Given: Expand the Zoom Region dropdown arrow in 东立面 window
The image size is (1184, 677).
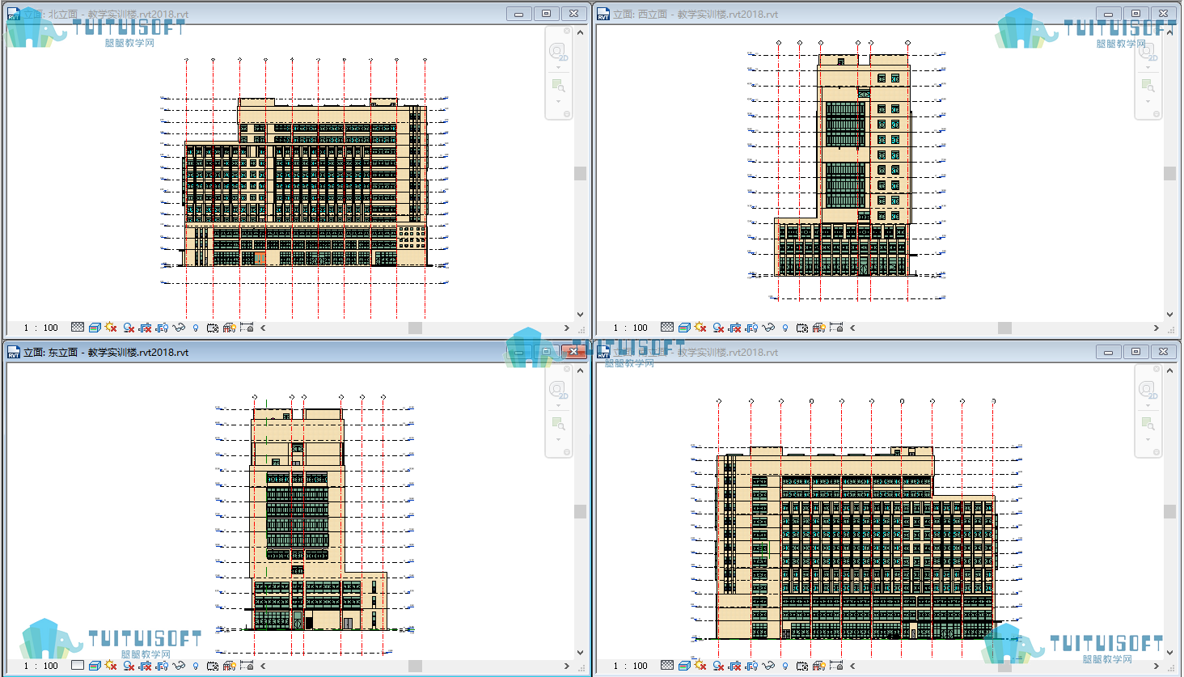Looking at the screenshot, I should tap(558, 439).
